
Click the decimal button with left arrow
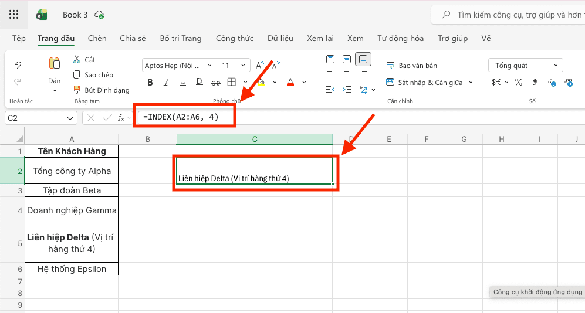click(552, 82)
